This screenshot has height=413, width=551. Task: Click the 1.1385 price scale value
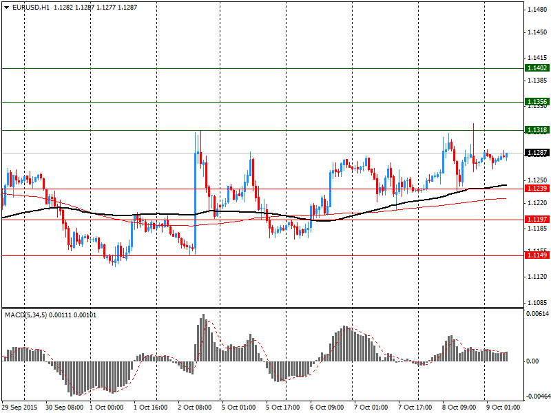(537, 81)
